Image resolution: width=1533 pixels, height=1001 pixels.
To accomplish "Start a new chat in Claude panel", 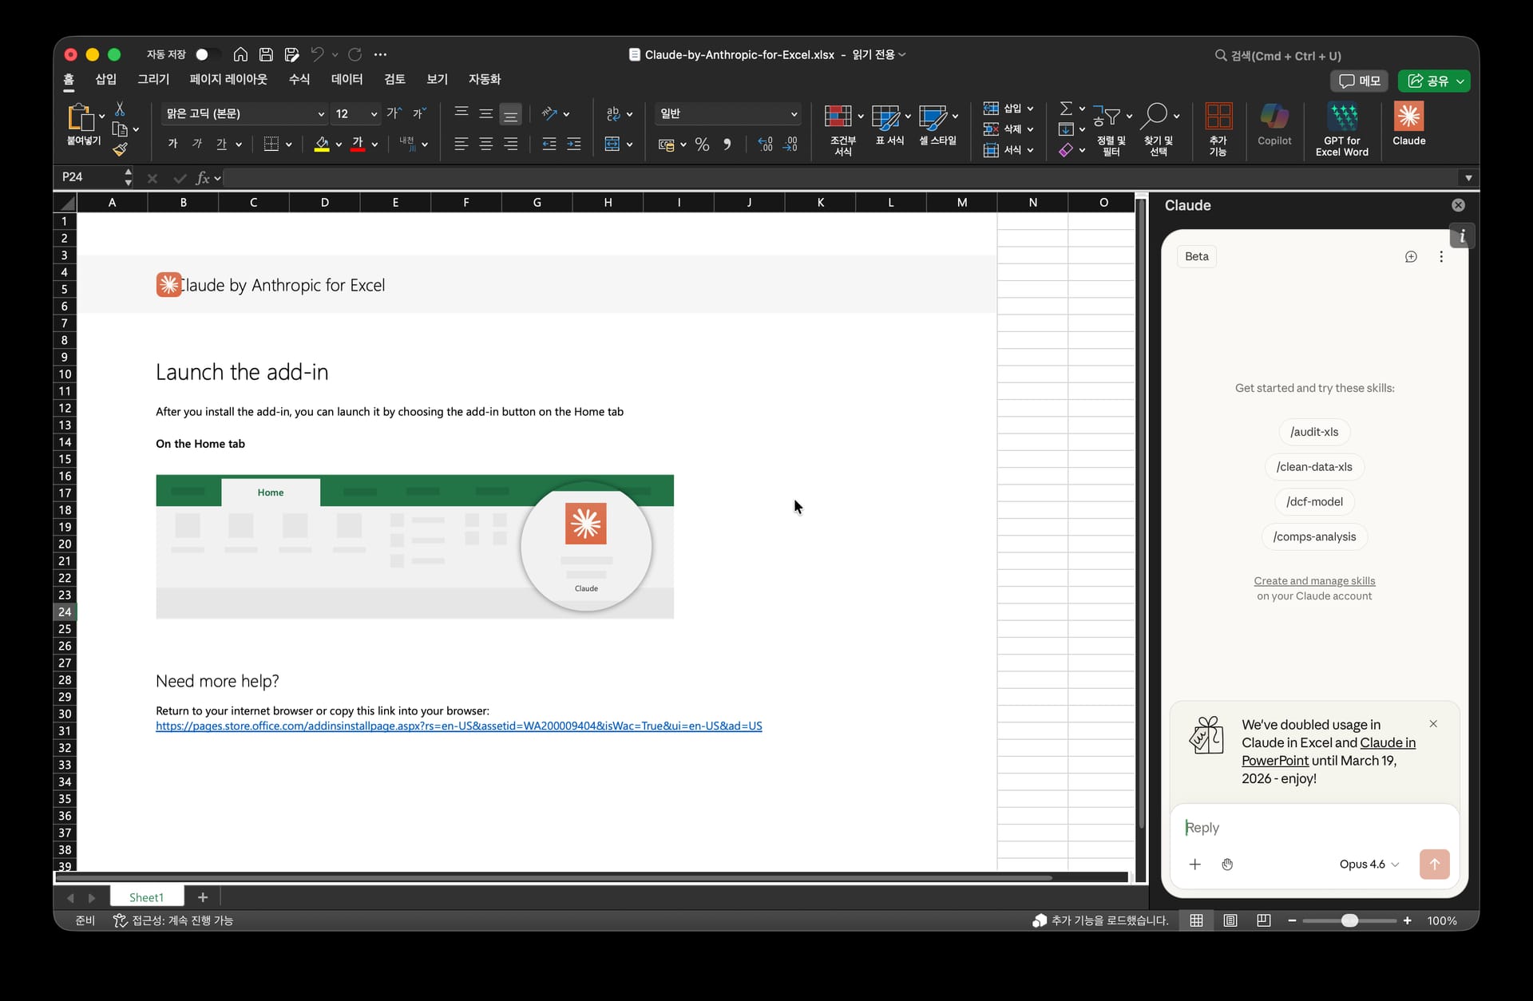I will coord(1411,256).
